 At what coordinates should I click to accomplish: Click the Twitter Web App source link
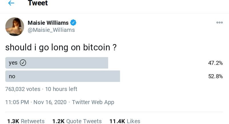pyautogui.click(x=93, y=102)
